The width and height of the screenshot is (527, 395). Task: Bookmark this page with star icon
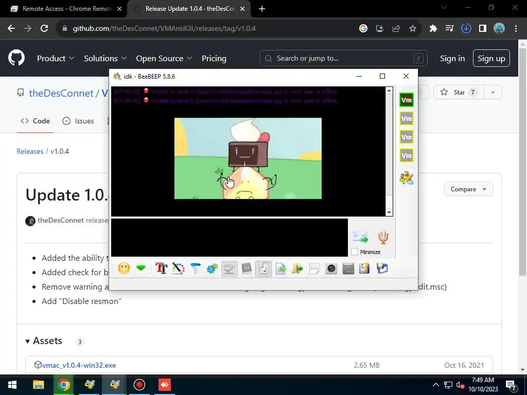tap(413, 29)
